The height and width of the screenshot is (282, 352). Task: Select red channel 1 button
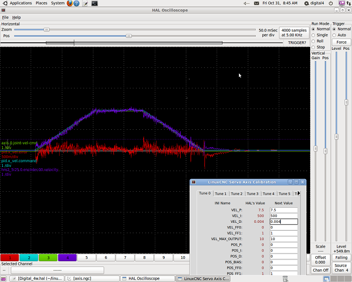pos(10,258)
